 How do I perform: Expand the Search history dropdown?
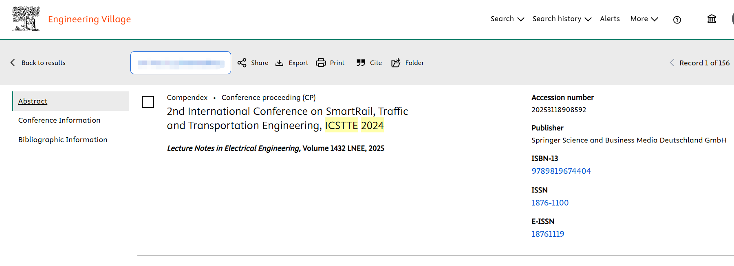562,19
